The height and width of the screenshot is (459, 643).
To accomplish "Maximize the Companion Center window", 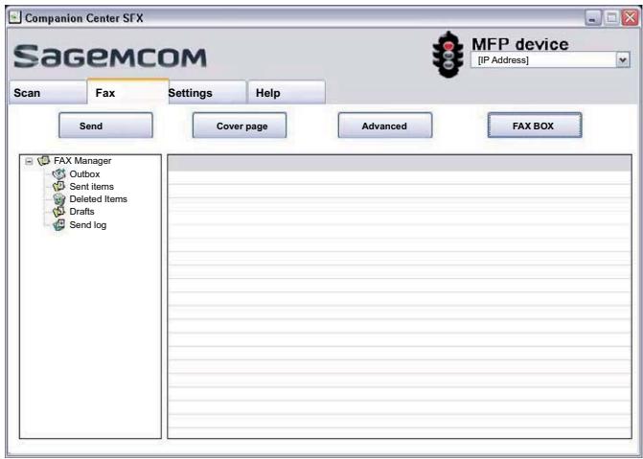I will click(611, 18).
